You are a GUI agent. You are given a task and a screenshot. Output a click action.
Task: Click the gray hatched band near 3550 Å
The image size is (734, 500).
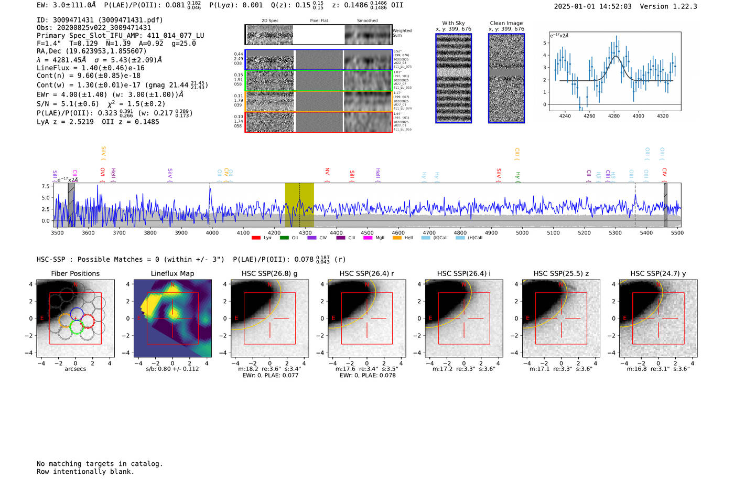(x=71, y=205)
